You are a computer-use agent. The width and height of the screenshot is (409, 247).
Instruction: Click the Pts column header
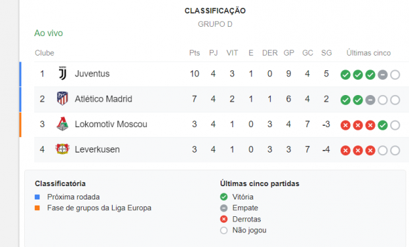194,53
